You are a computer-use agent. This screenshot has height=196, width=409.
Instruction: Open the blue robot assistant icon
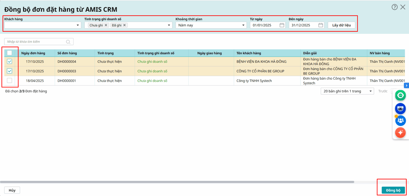click(400, 109)
